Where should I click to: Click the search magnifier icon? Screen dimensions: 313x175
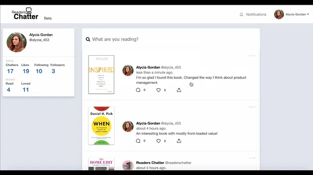88,39
